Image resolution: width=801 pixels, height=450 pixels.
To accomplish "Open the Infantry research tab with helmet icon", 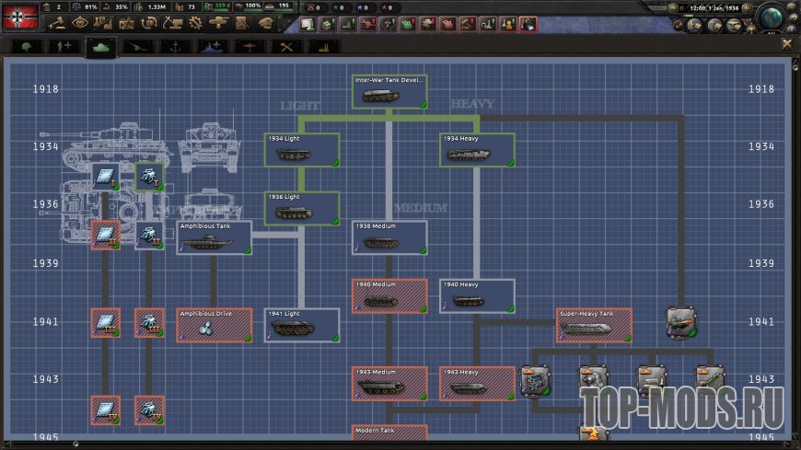I will [26, 45].
